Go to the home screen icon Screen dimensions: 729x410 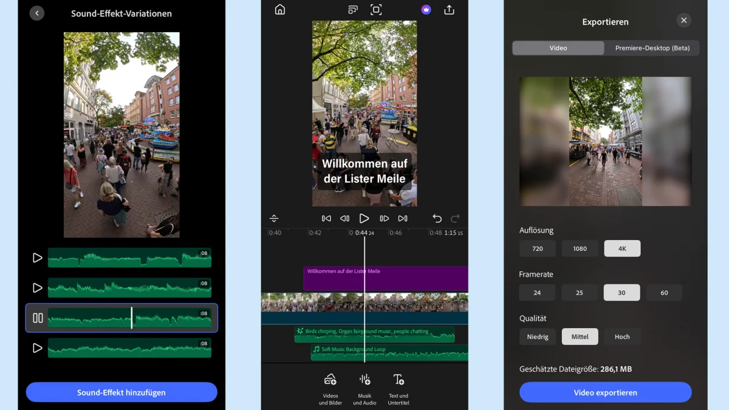pos(280,10)
